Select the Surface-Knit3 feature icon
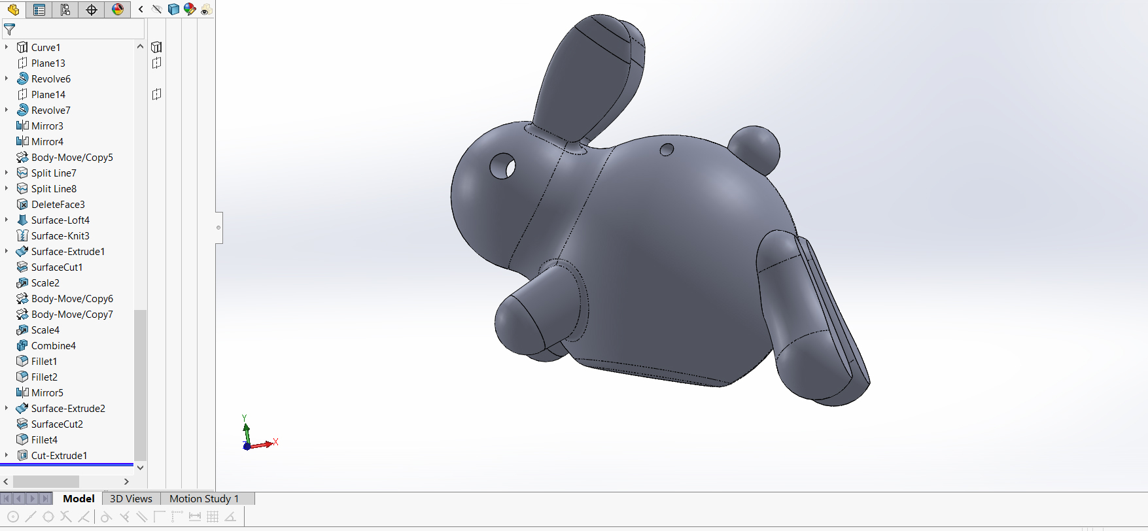1148x531 pixels. click(22, 235)
